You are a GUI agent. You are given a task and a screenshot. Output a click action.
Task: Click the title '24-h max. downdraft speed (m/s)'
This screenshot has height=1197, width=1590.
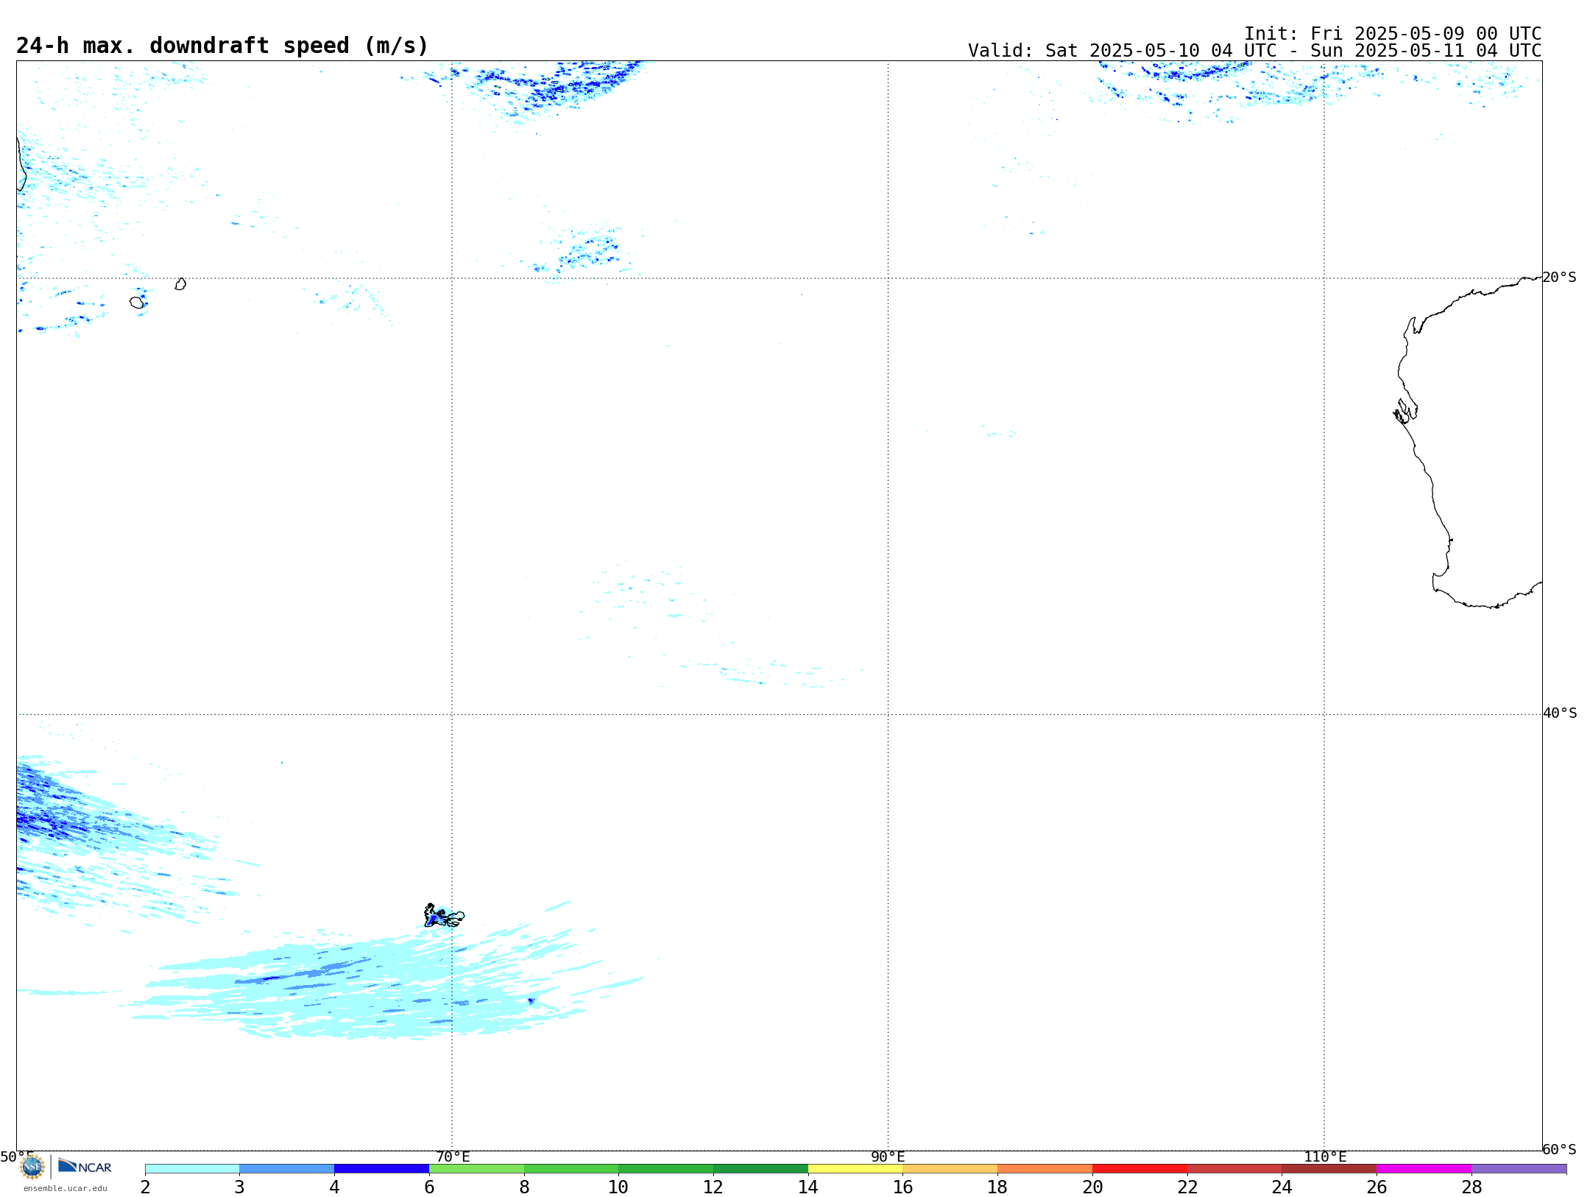coord(222,46)
